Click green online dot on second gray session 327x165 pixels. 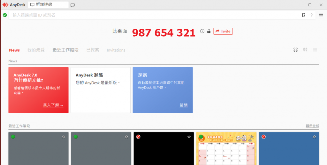[76, 137]
